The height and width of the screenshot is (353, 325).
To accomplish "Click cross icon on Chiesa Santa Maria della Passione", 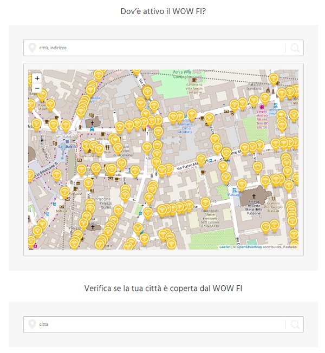I will point(254,196).
